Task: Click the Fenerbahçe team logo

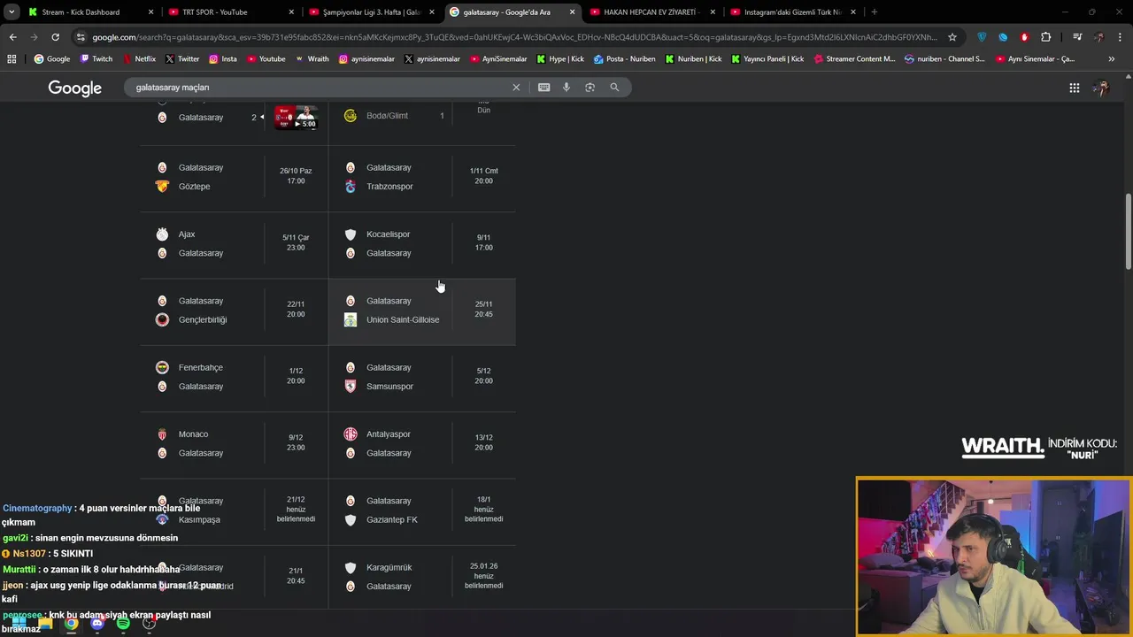Action: (162, 367)
